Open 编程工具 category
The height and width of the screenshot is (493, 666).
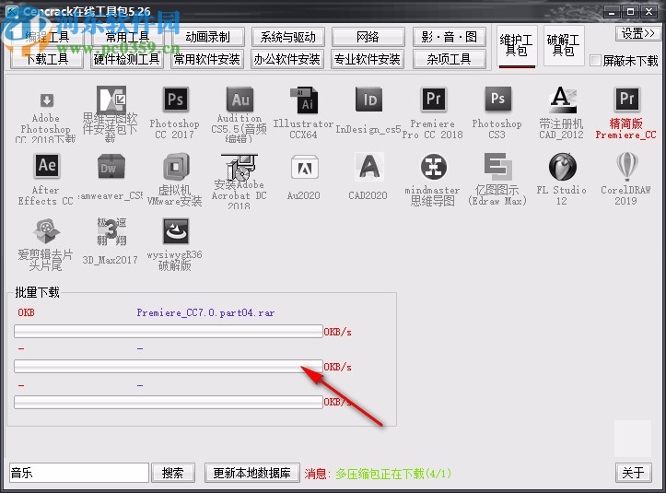47,37
